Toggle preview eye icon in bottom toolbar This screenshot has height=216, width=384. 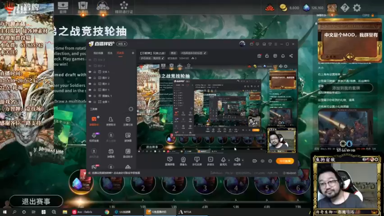coord(263,161)
